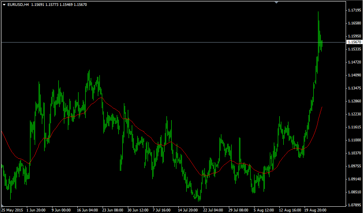
Task: Click the OHLC values 1.15691 1.15773 1.15469 1.15670
Action: pos(59,5)
